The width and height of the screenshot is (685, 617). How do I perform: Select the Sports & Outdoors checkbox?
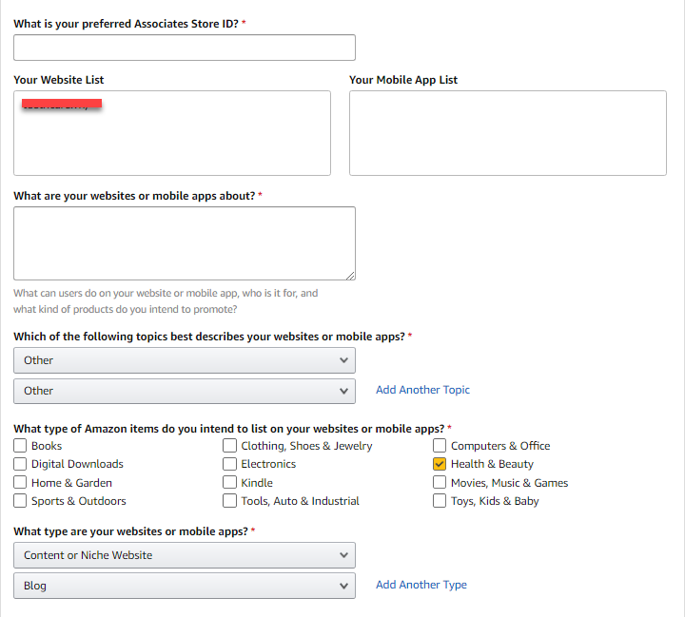(x=21, y=501)
